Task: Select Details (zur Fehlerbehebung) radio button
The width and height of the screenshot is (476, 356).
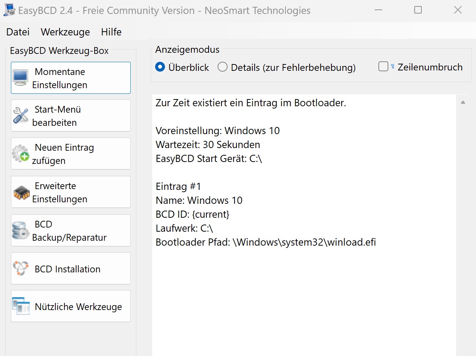Action: (x=223, y=67)
